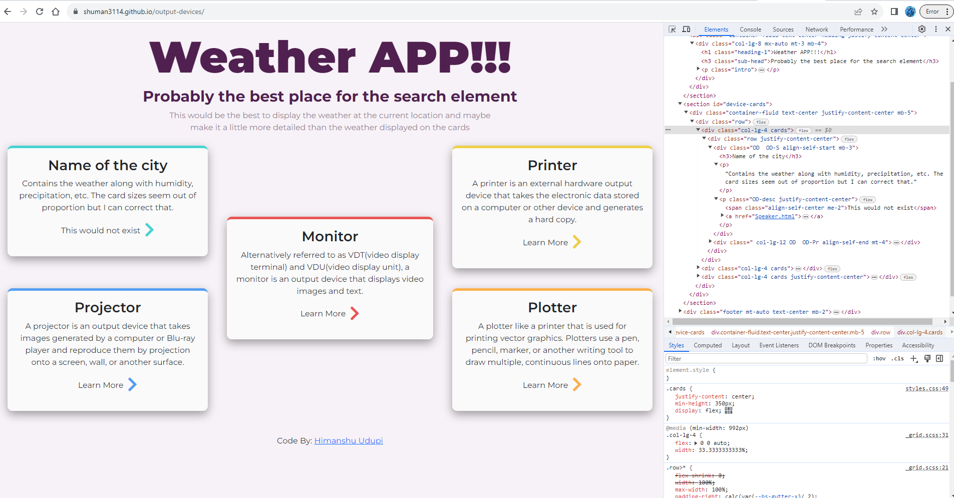The width and height of the screenshot is (954, 498).
Task: Open the browser side panel icon
Action: (x=894, y=12)
